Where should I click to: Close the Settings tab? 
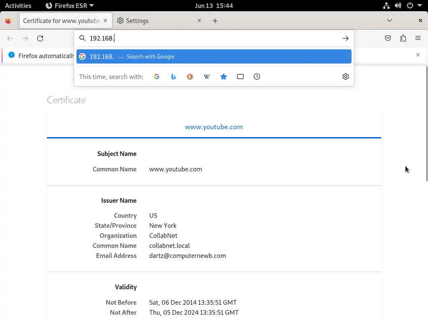click(x=199, y=21)
